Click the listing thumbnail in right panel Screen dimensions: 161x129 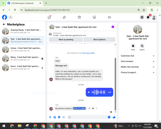coord(138,29)
